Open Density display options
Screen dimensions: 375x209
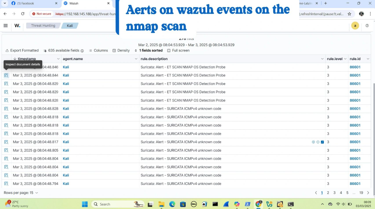tap(121, 50)
